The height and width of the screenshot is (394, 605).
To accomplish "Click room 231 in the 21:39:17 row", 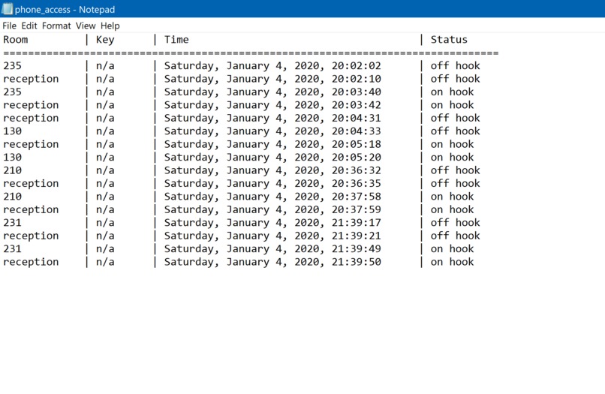I will [x=12, y=223].
